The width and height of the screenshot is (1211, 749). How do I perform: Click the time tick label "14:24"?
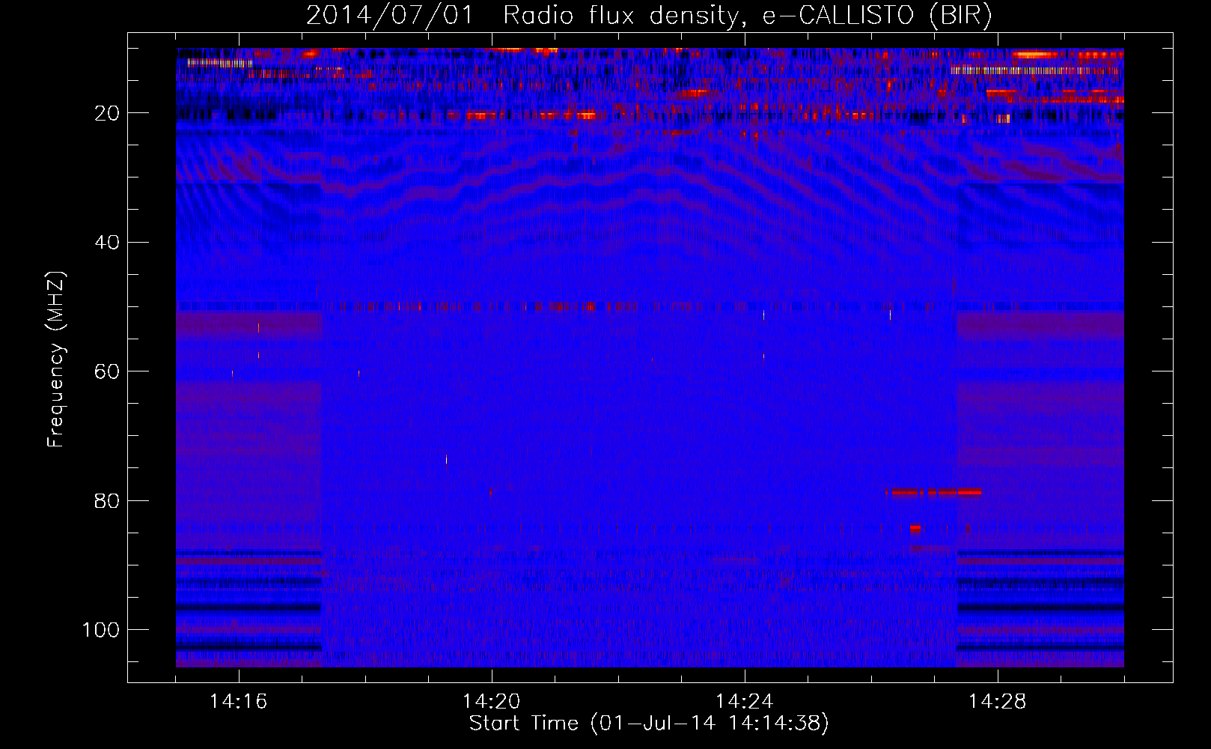point(745,702)
